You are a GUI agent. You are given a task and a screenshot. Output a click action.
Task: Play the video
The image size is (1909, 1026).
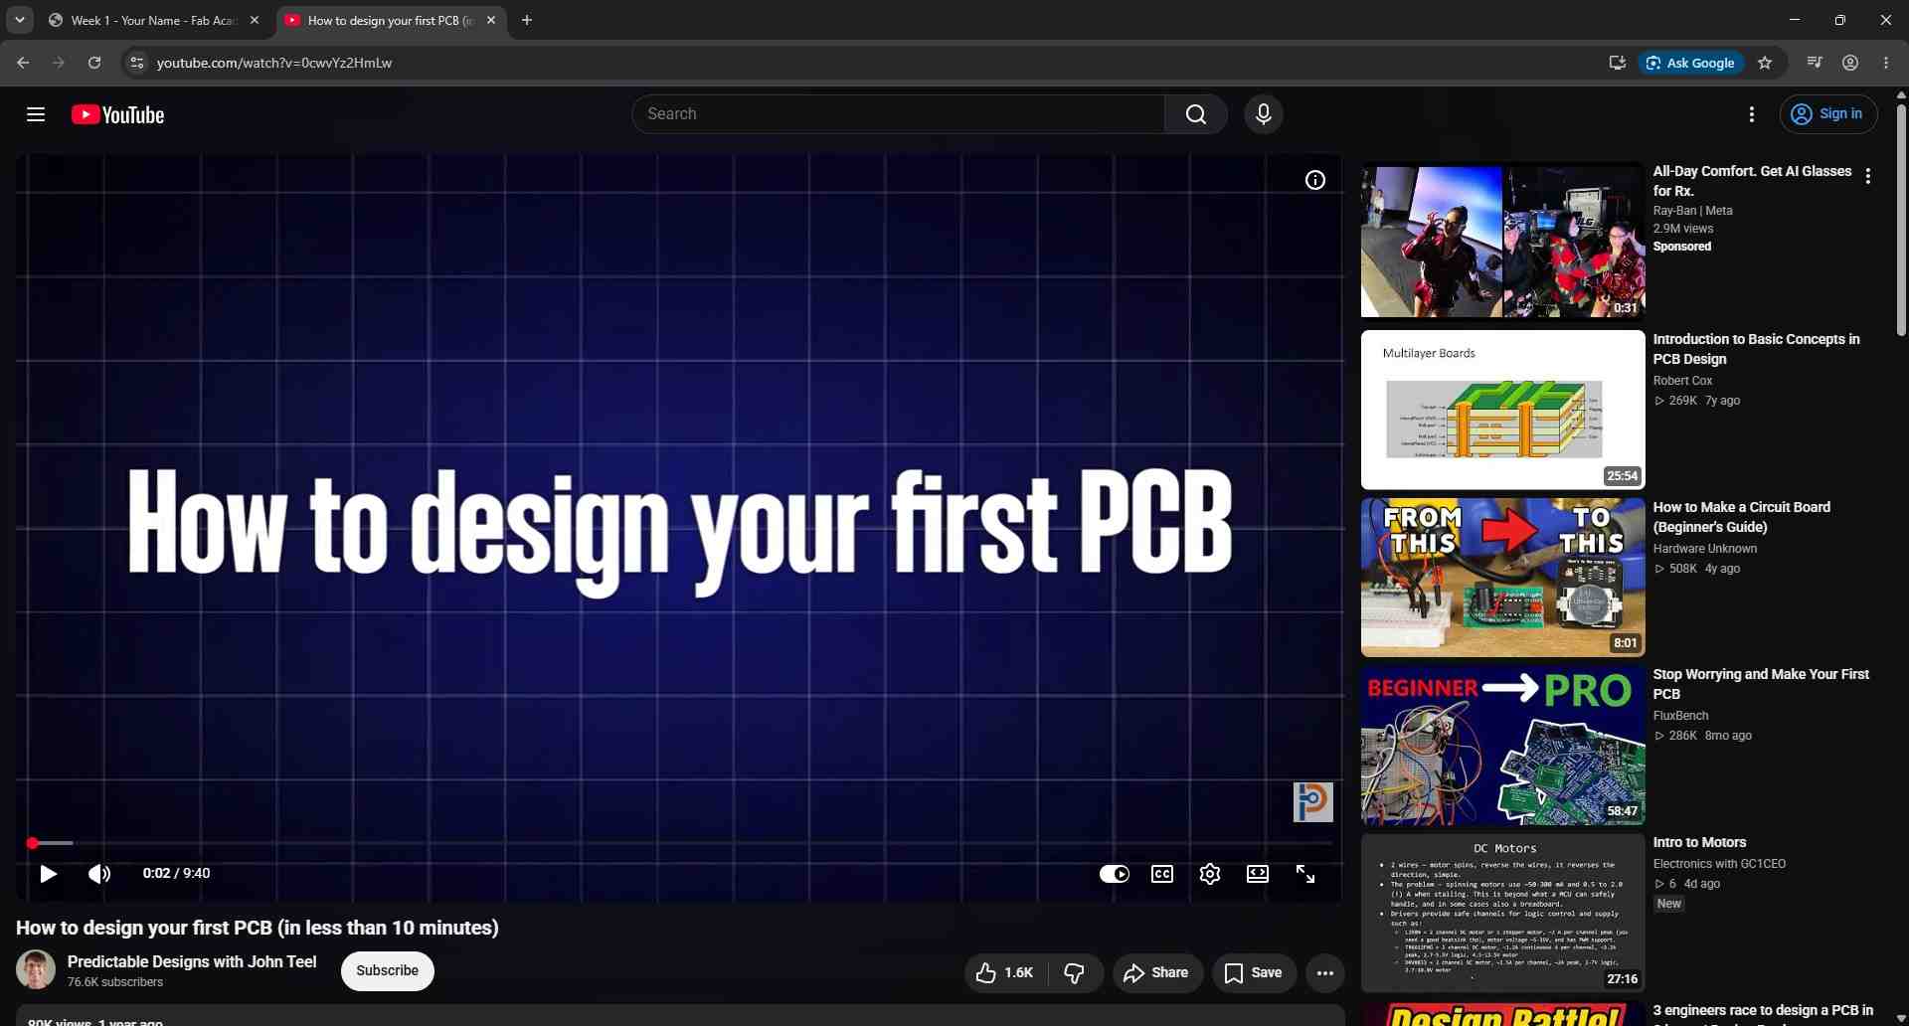click(x=48, y=874)
